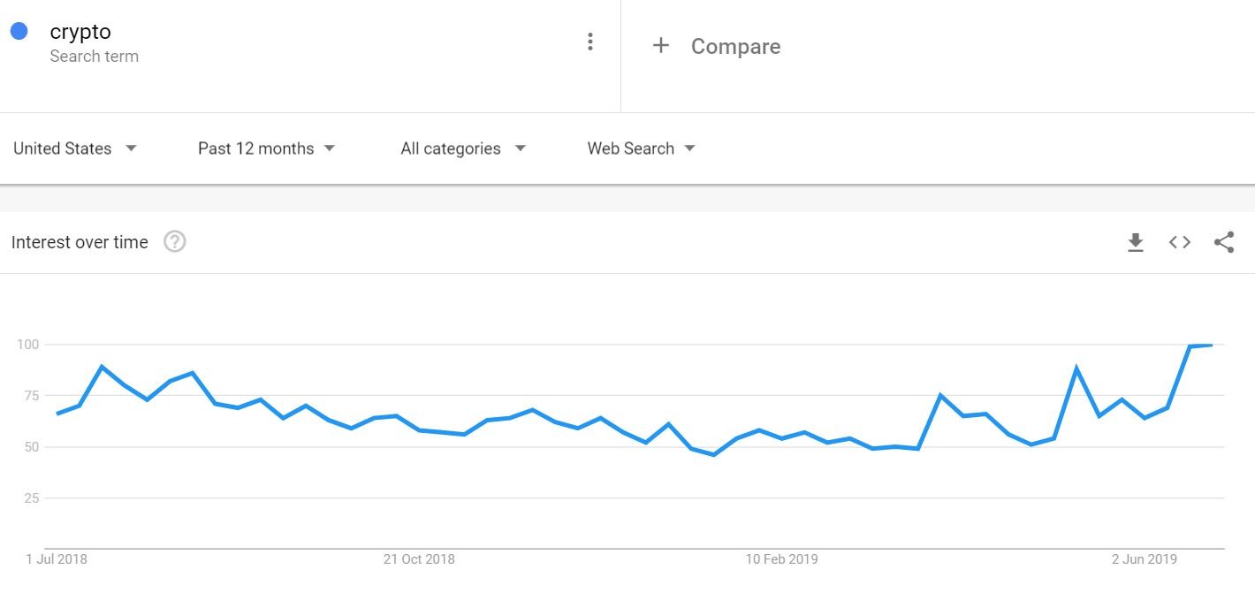Screen dimensions: 1255x600
Task: Select the chart peak at 100 line end
Action: (1211, 345)
